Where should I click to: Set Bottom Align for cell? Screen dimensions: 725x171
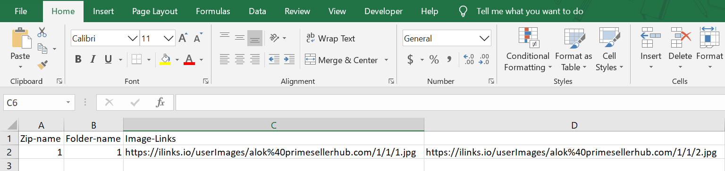pyautogui.click(x=255, y=38)
